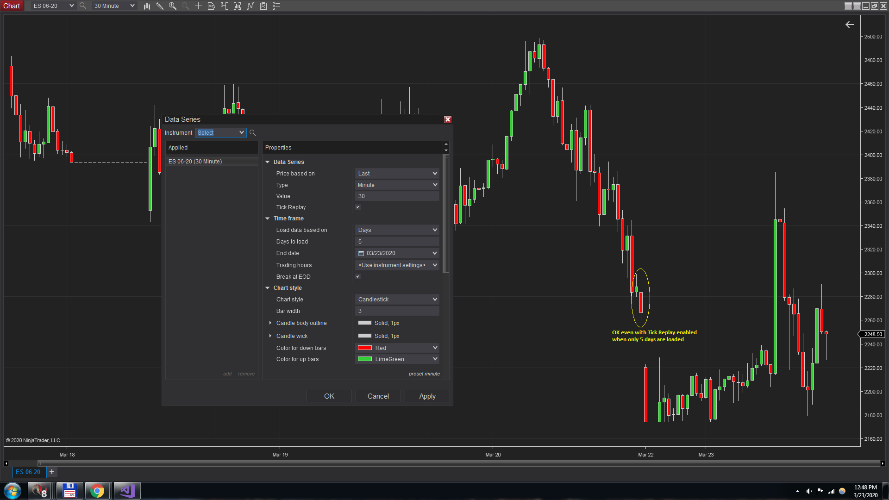Viewport: 889px width, 500px height.
Task: Toggle the Tick Replay checkbox
Action: click(358, 207)
